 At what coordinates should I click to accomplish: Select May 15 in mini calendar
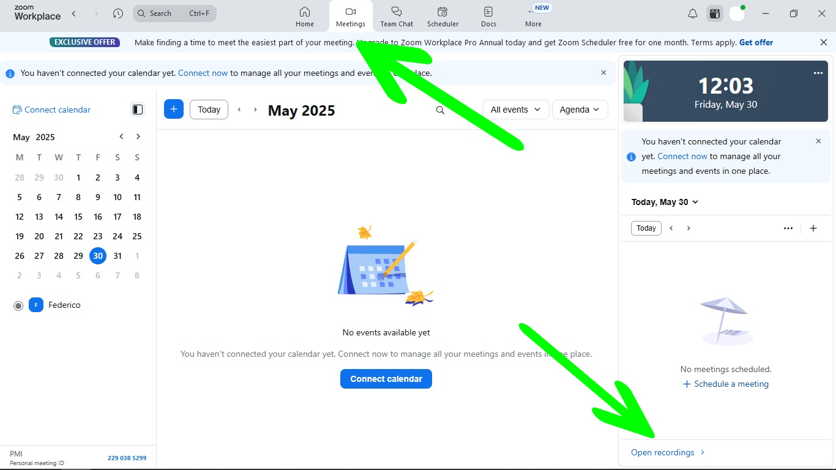[x=78, y=217]
